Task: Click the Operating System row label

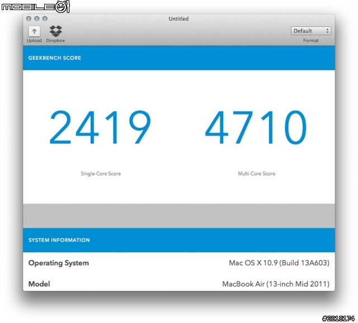Action: pyautogui.click(x=58, y=263)
